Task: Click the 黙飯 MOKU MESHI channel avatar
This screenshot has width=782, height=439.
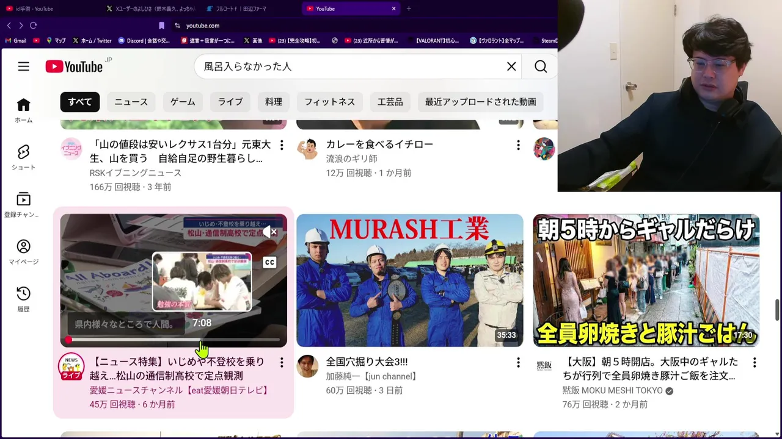Action: pyautogui.click(x=544, y=366)
